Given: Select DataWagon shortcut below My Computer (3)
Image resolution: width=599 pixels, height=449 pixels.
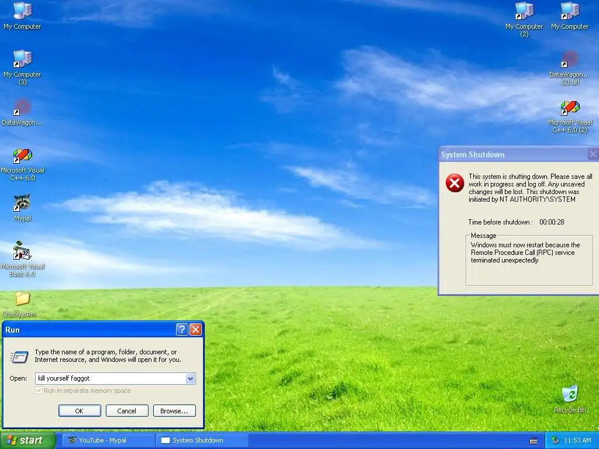Looking at the screenshot, I should (x=22, y=112).
